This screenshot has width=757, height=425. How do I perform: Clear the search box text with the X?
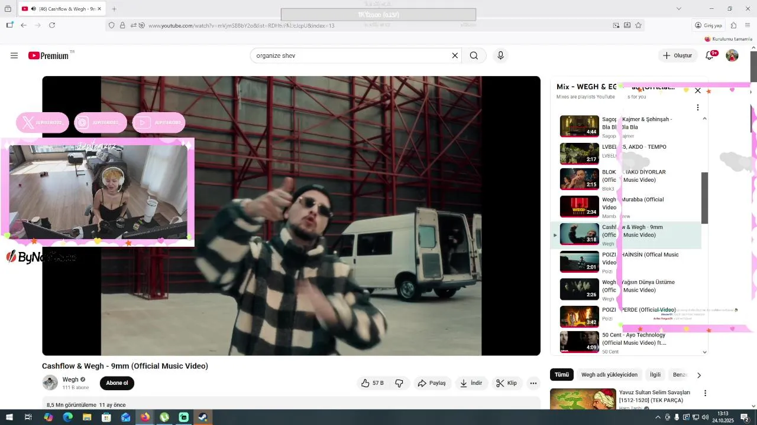pos(455,55)
